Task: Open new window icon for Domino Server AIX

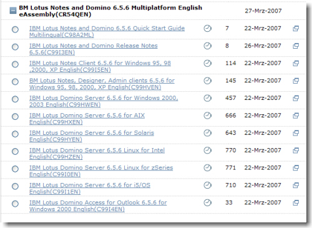Action: (296, 116)
